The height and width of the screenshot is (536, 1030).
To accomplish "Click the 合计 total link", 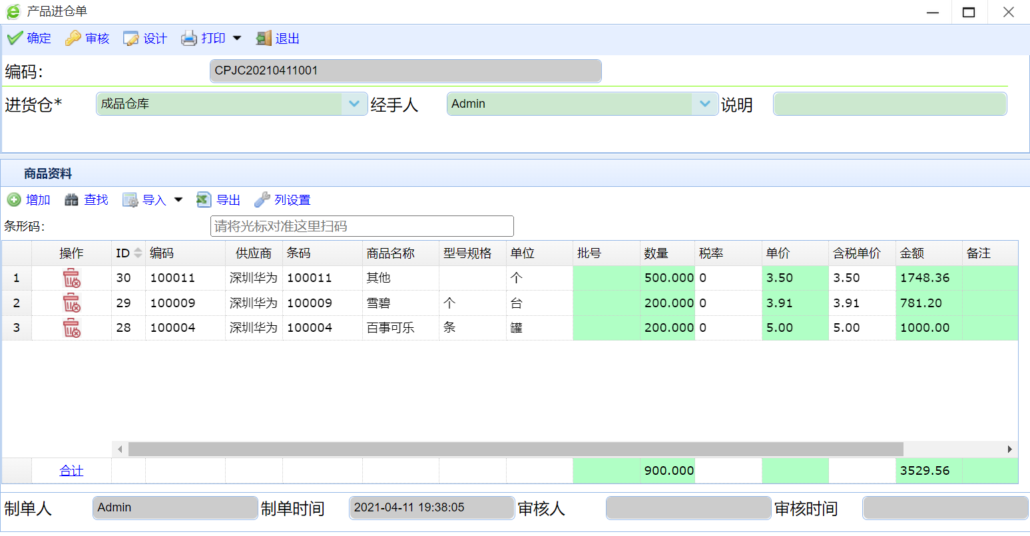I will coord(71,471).
